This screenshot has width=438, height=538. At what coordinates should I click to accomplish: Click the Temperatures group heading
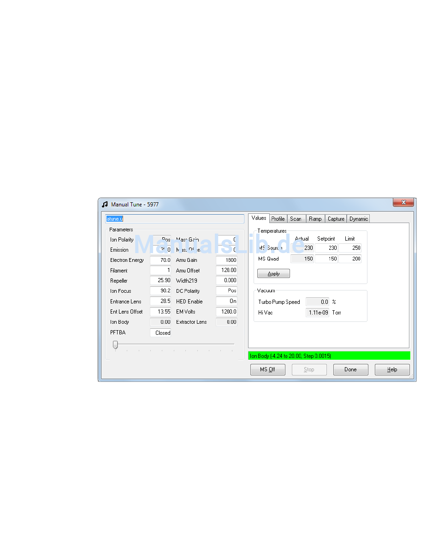(x=272, y=231)
